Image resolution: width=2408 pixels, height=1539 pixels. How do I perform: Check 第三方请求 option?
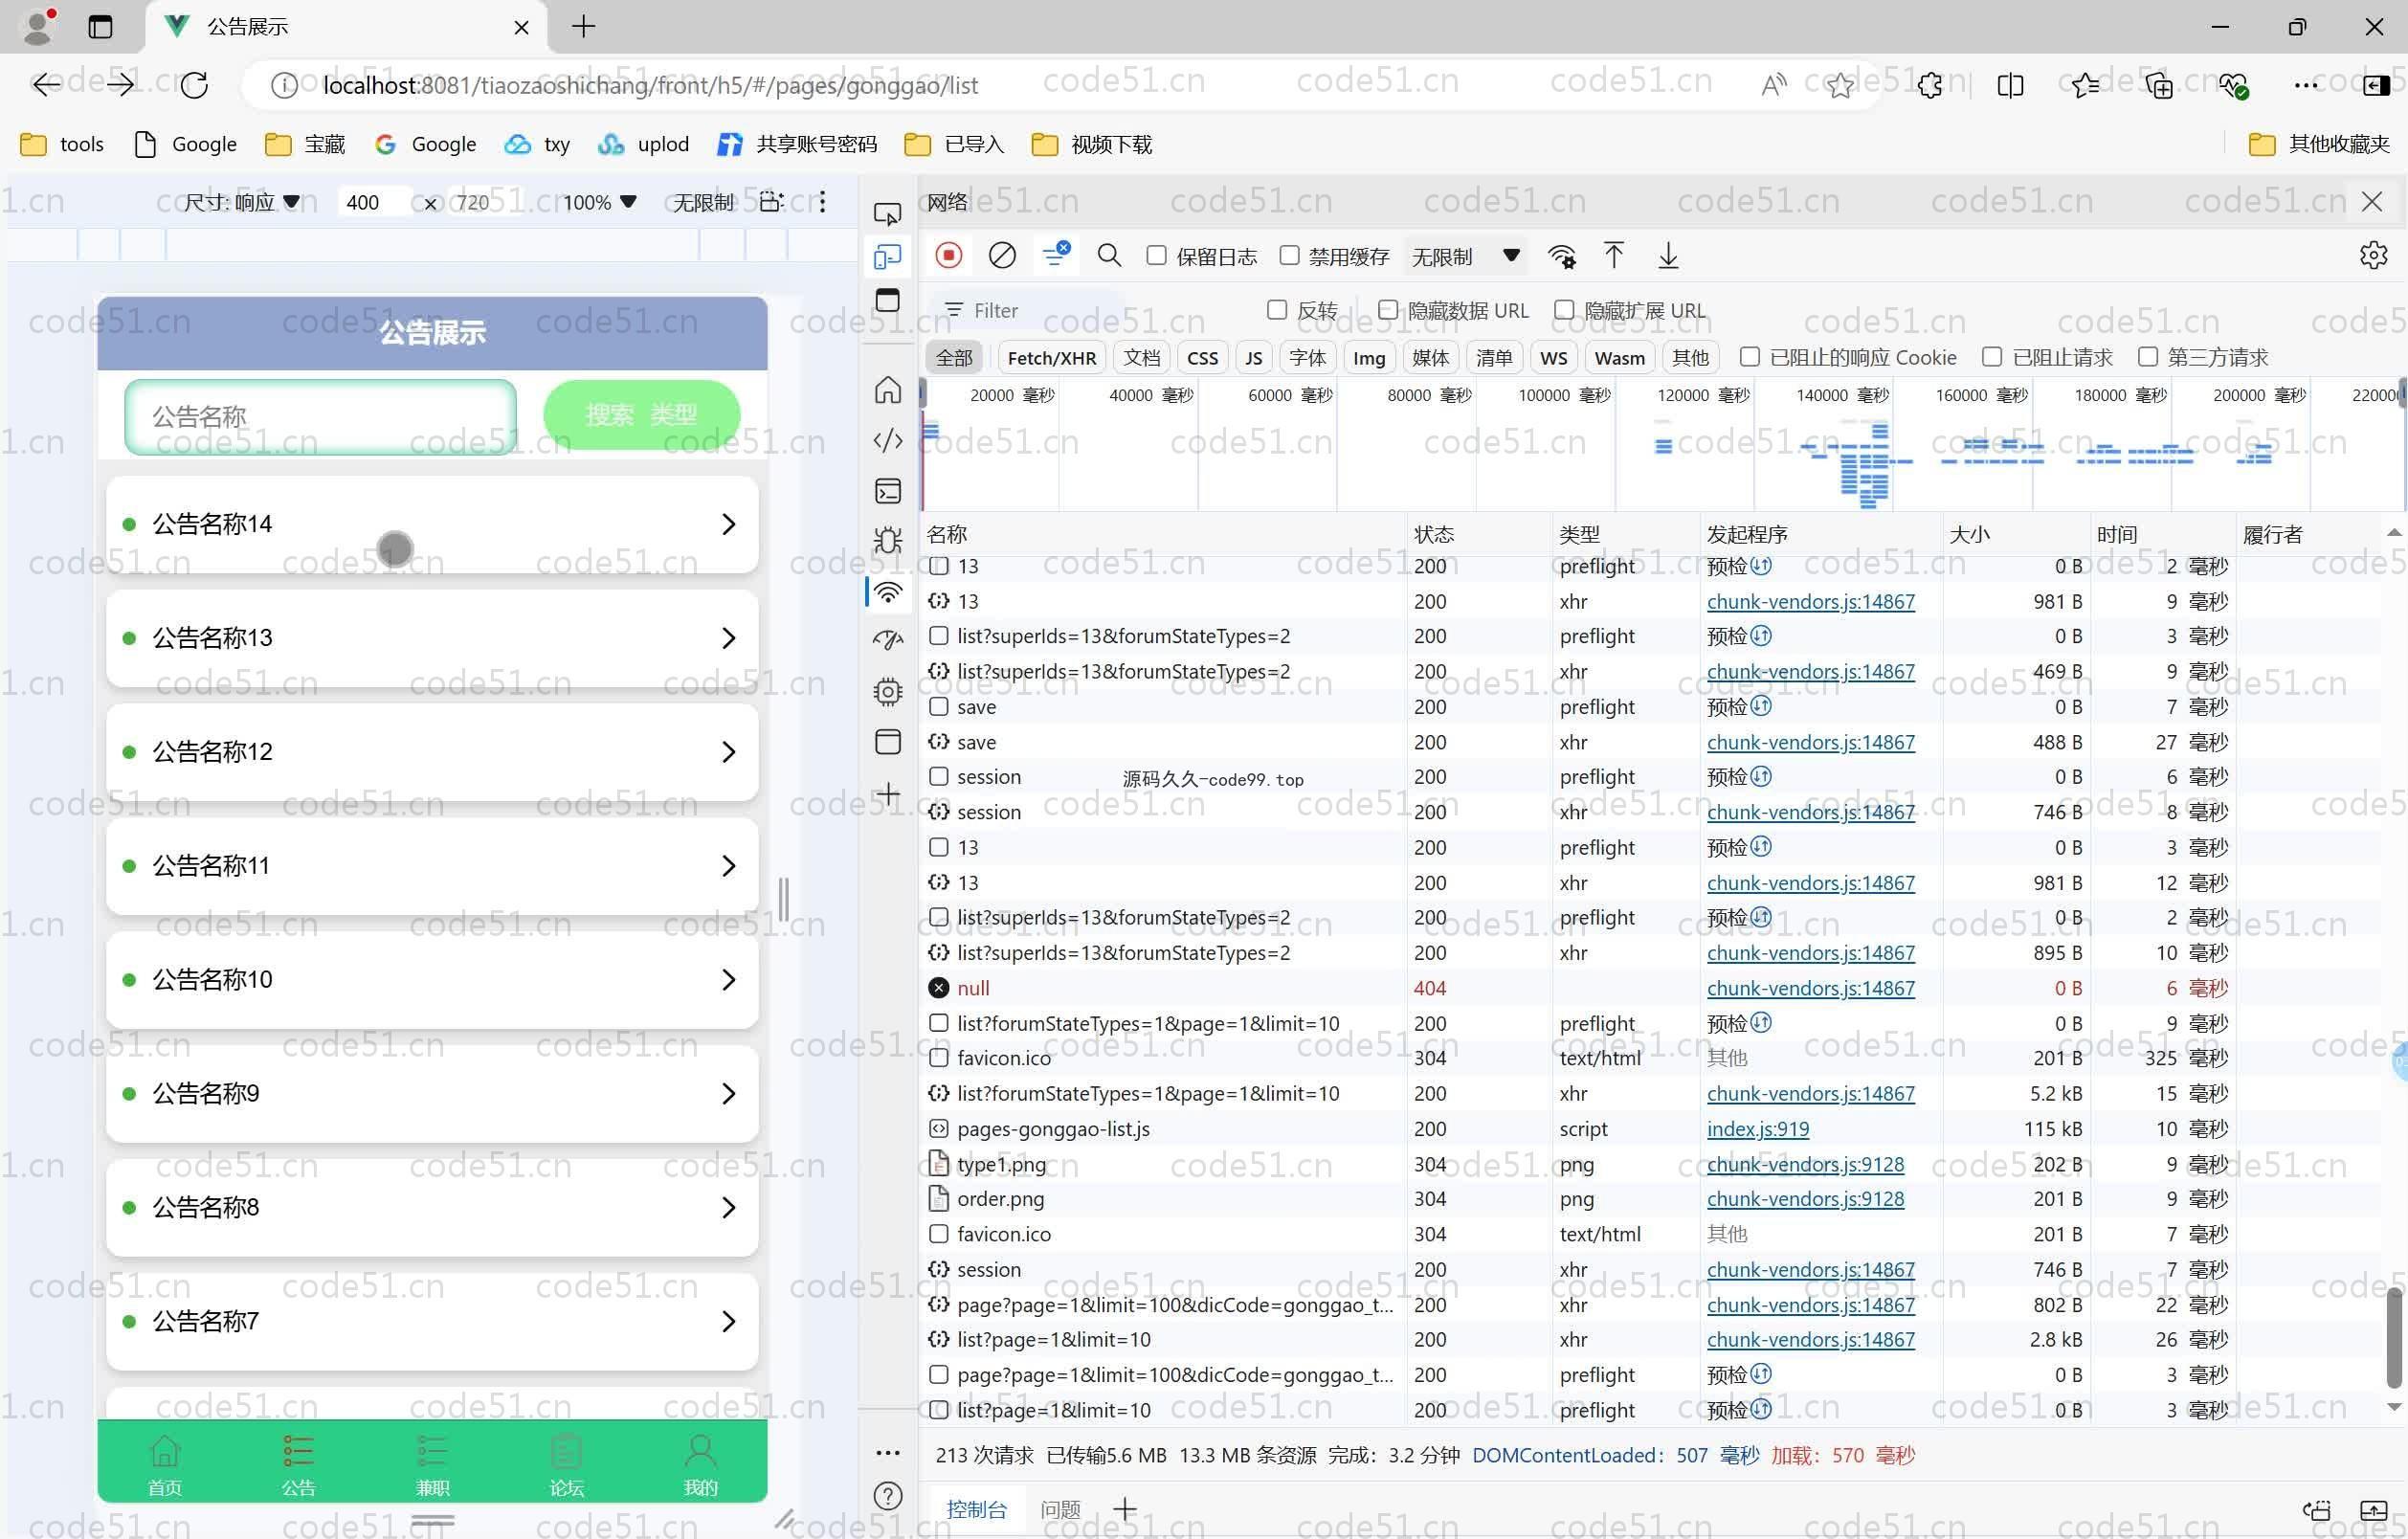(x=2147, y=357)
